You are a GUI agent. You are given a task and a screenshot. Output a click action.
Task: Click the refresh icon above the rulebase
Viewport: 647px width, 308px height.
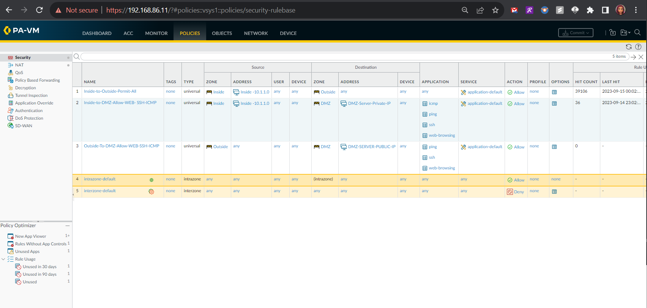pos(629,47)
